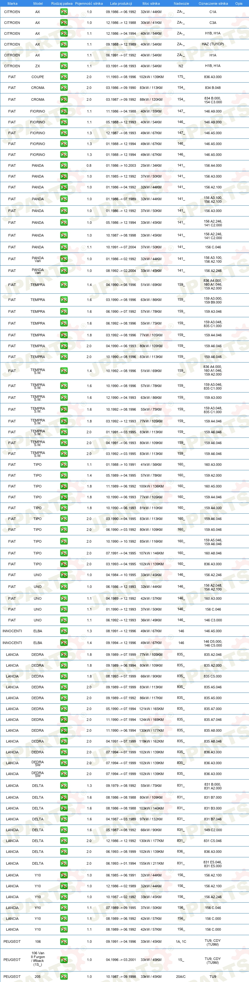Click the Rodzaj paliwa column header
The image size is (249, 982).
pos(62,4)
